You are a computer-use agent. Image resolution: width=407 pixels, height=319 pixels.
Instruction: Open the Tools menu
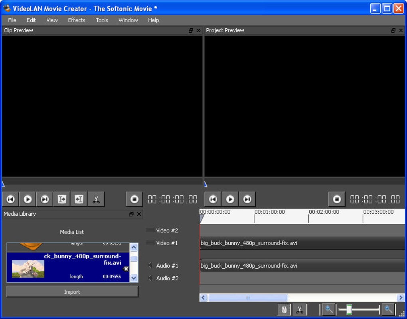pyautogui.click(x=102, y=20)
